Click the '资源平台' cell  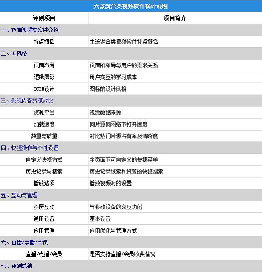(x=44, y=113)
